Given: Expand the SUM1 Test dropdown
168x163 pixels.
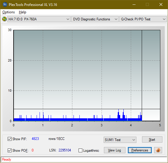Looking at the screenshot, I should point(120,140).
